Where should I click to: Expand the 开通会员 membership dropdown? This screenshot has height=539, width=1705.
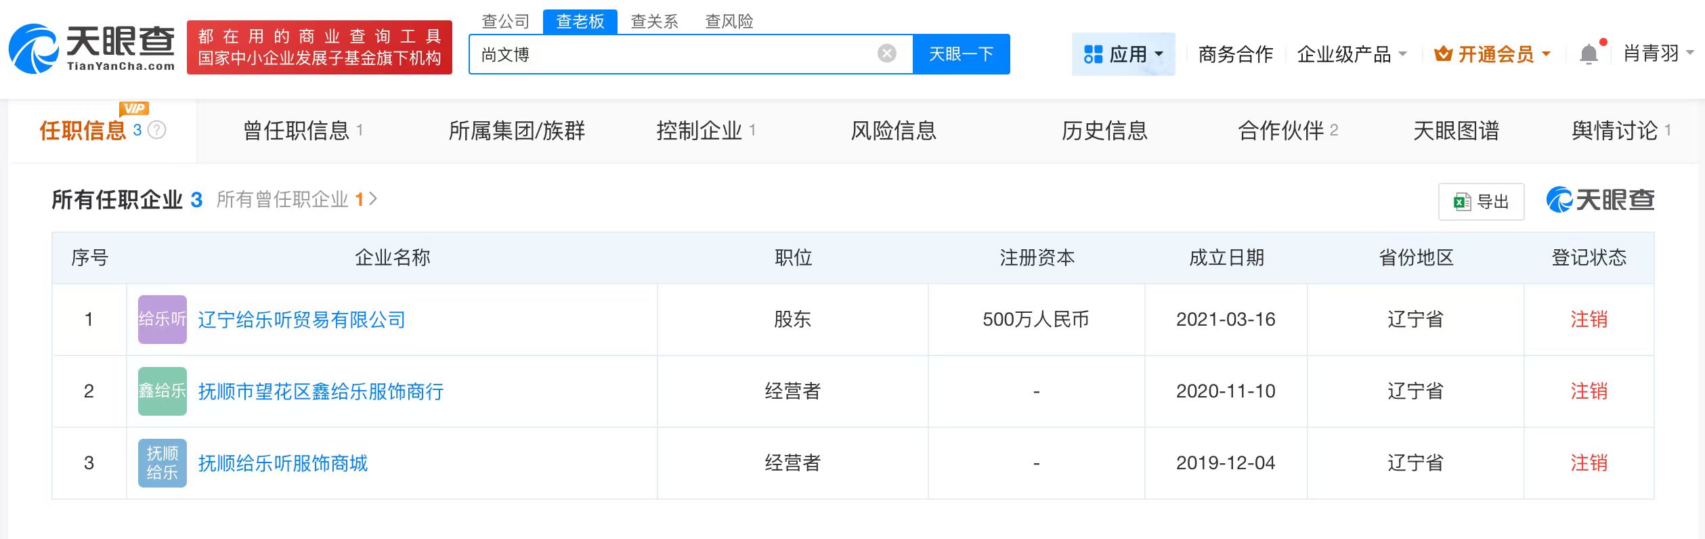tap(1492, 54)
